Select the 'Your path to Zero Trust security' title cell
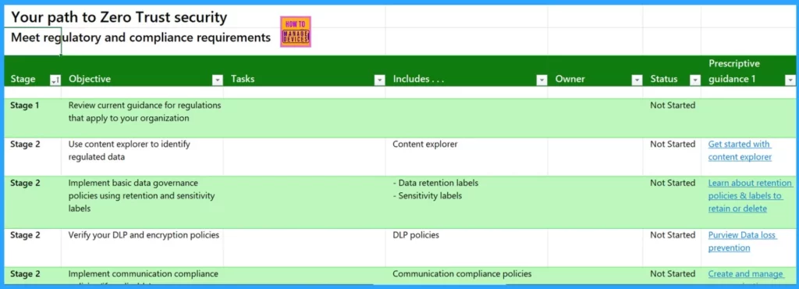Viewport: 799px width, 289px height. (119, 17)
